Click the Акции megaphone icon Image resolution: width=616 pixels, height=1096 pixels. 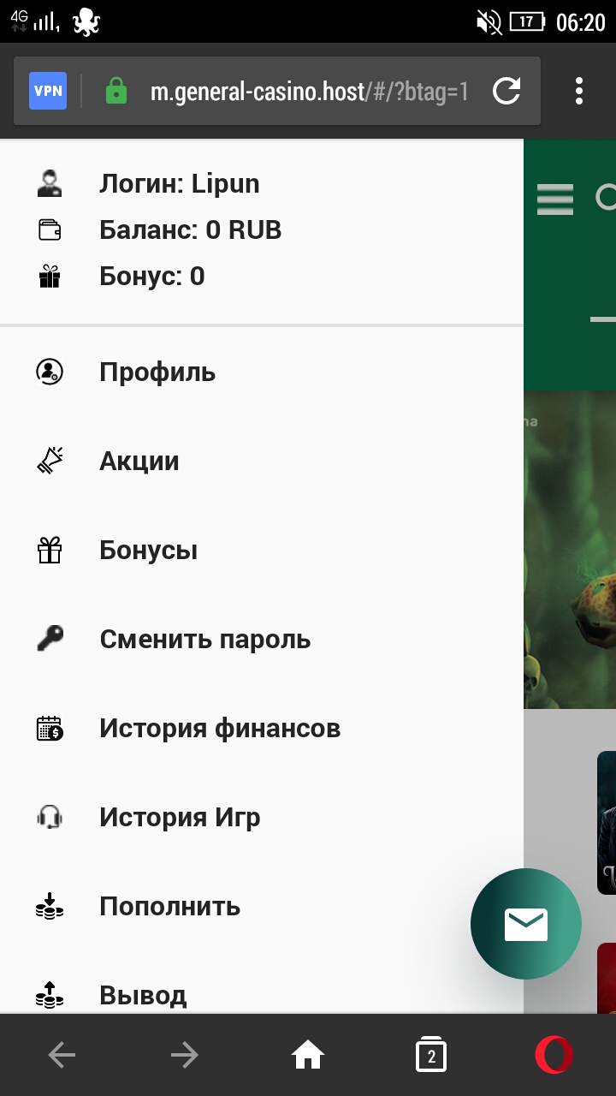point(50,461)
